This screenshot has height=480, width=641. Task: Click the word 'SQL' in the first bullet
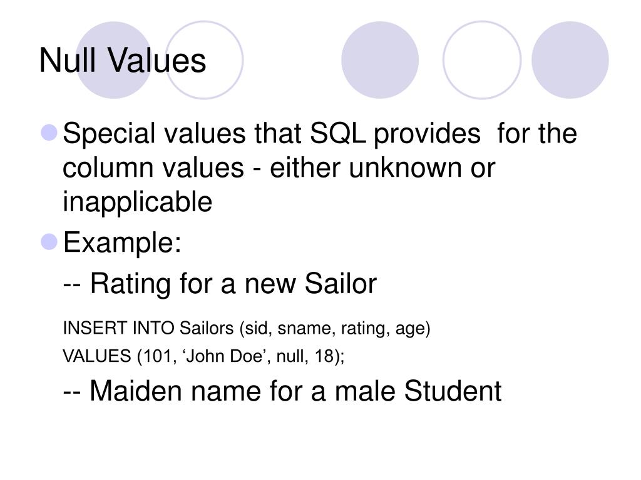coord(338,134)
